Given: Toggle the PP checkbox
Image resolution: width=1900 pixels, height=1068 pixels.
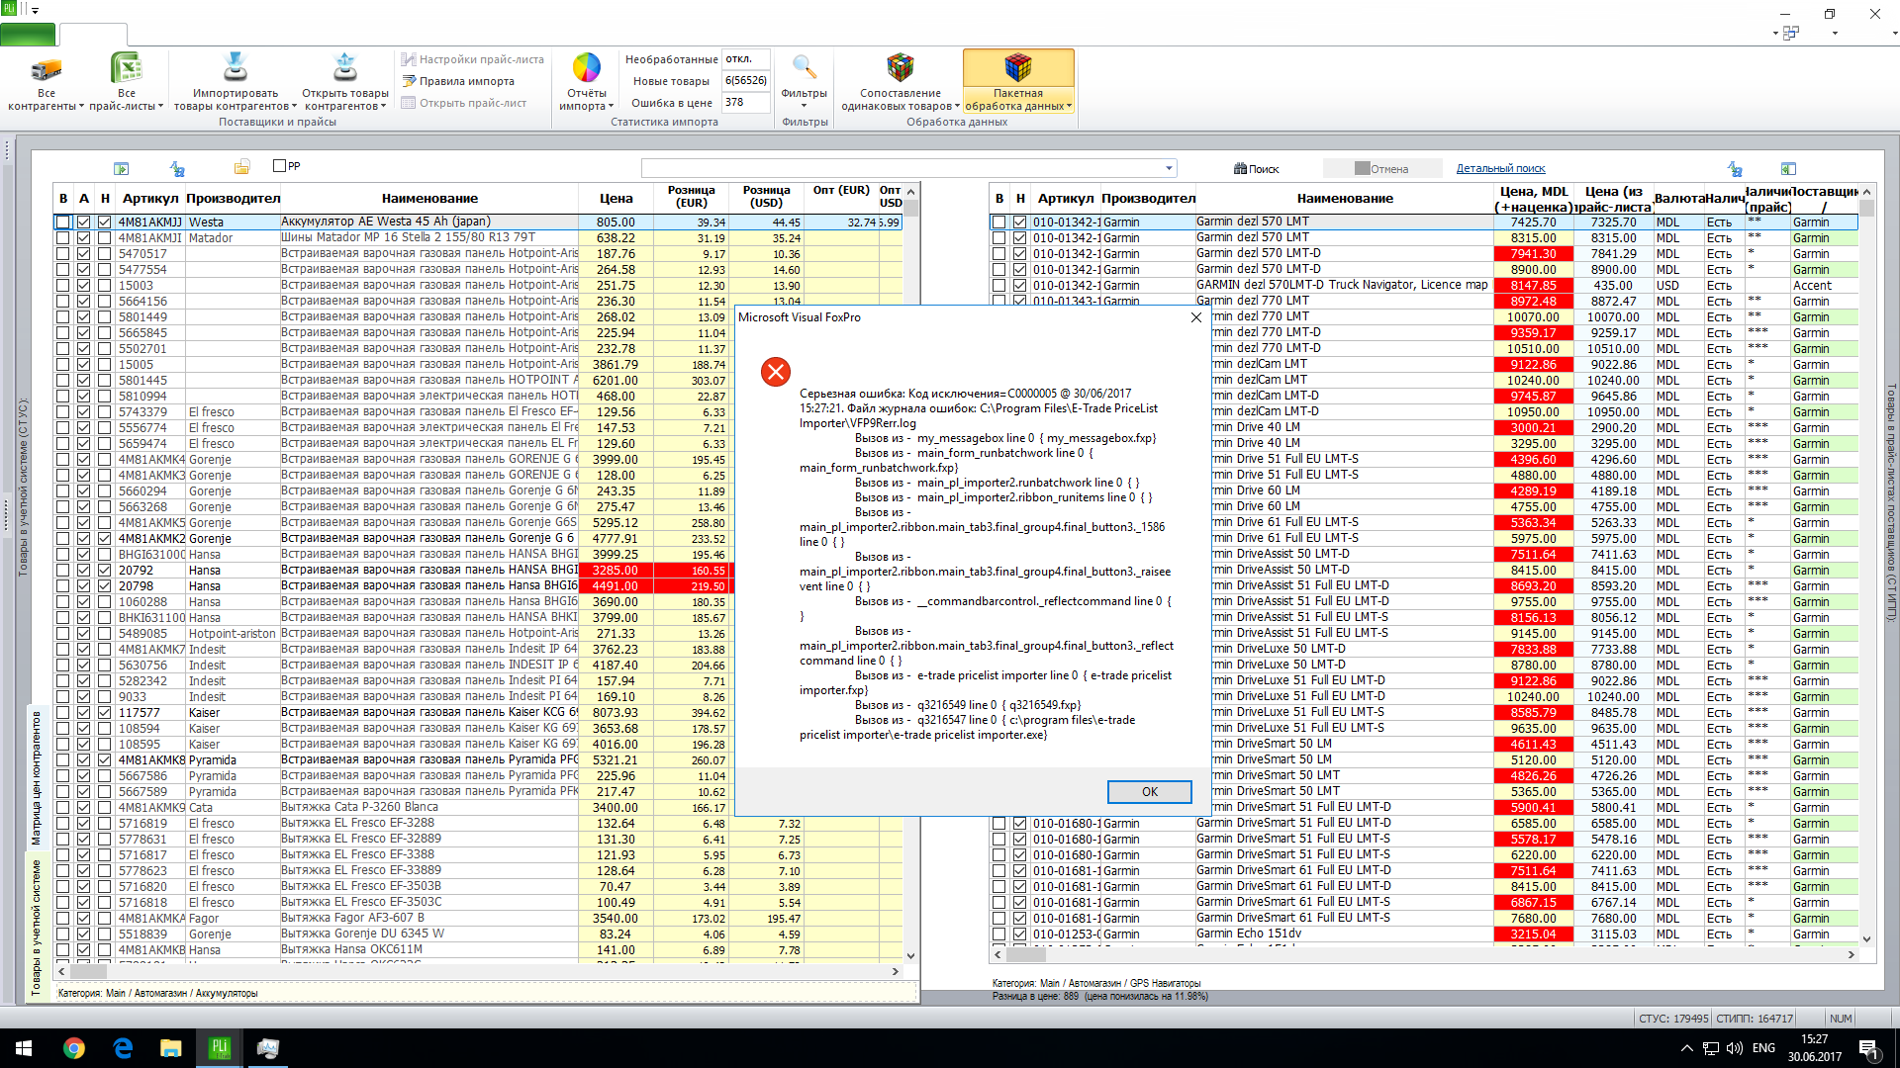Looking at the screenshot, I should point(279,166).
